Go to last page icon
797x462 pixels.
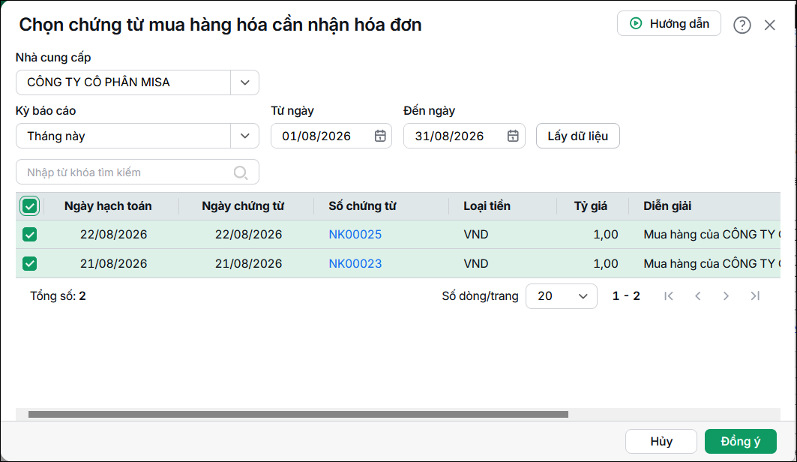[755, 295]
